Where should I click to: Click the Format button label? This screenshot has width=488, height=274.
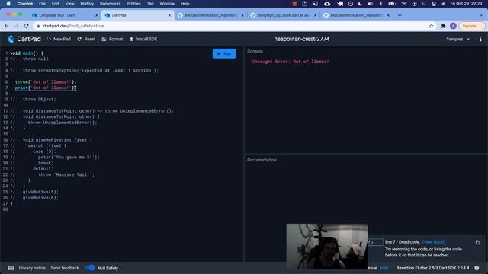coord(116,39)
